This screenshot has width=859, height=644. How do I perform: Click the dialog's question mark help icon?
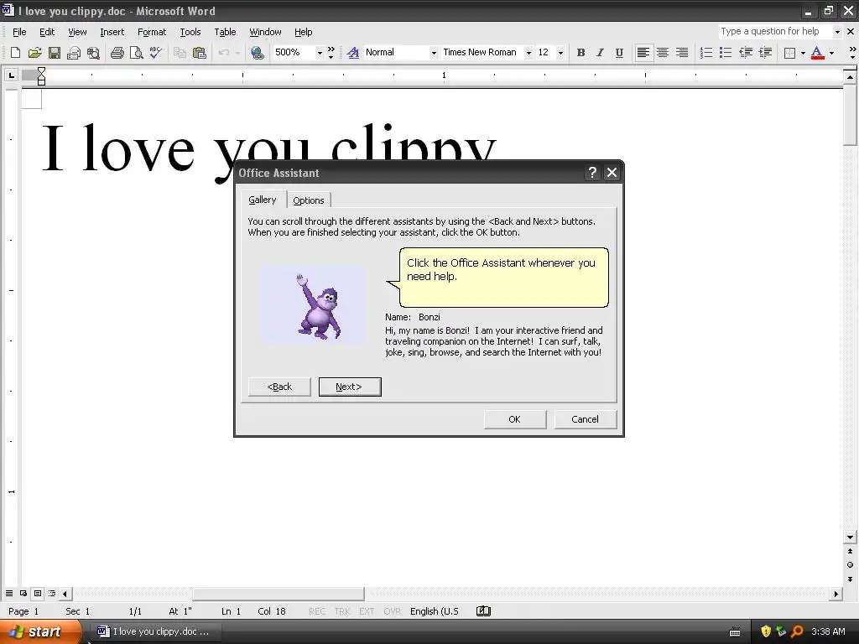592,173
